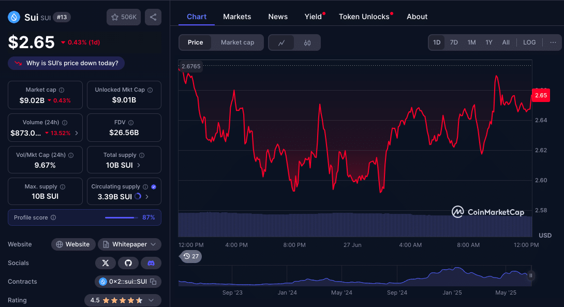Viewport: 564px width, 307px height.
Task: Select 1D time range
Action: [x=437, y=42]
